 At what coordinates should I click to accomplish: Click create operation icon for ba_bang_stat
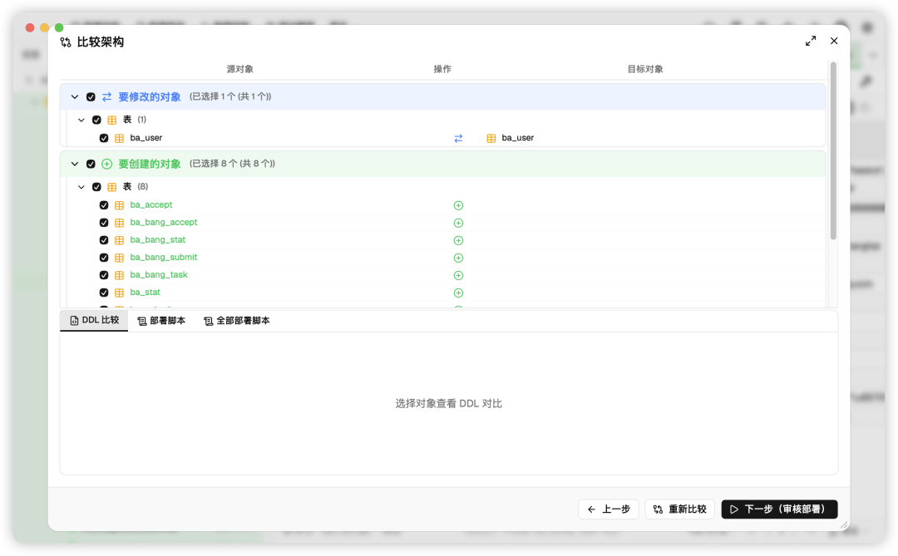coord(458,240)
